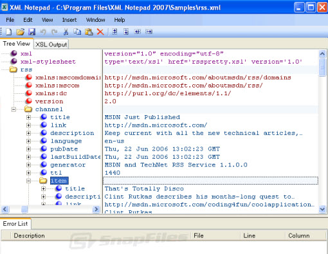Click the blue ball icon beside generator
The height and width of the screenshot is (254, 328).
pos(44,165)
